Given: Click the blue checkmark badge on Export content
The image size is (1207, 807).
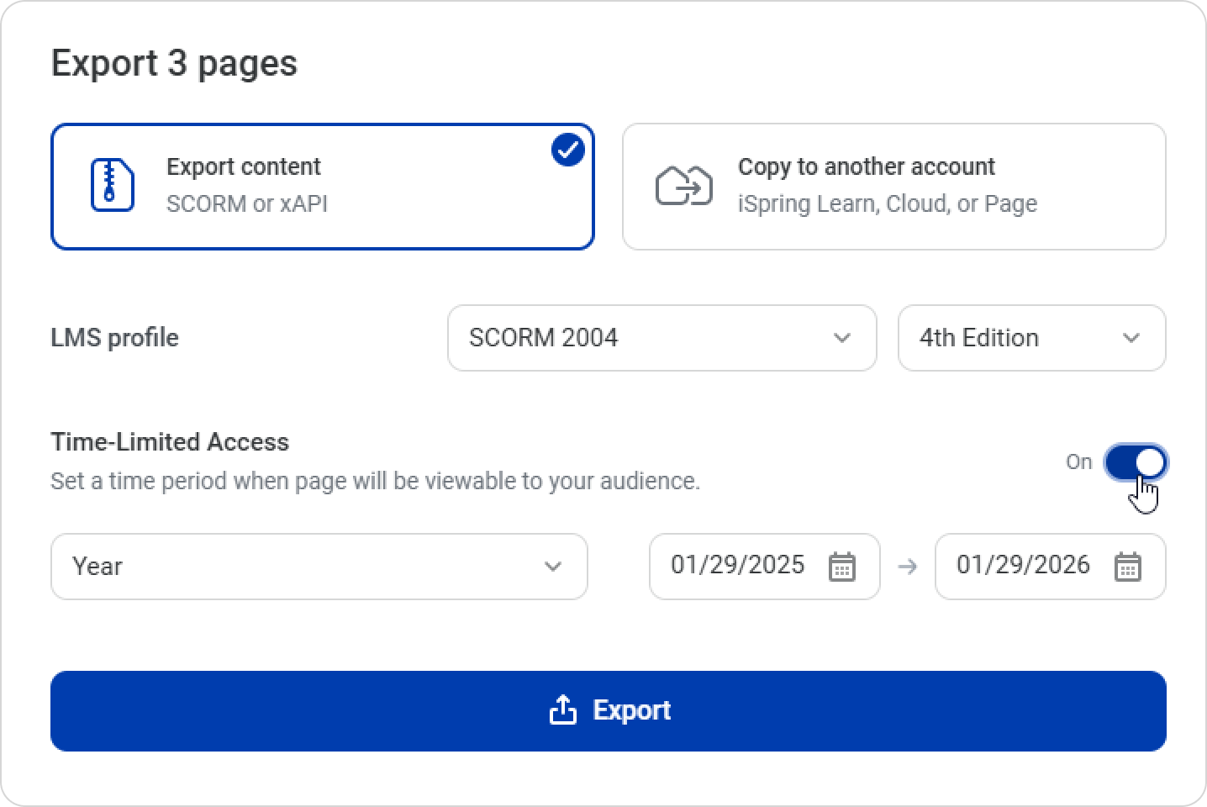Looking at the screenshot, I should point(568,150).
